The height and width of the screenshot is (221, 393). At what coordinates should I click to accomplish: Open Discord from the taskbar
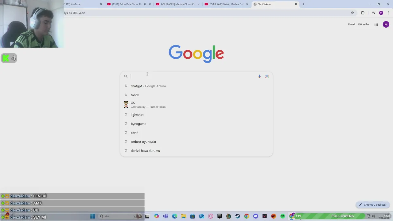255,216
